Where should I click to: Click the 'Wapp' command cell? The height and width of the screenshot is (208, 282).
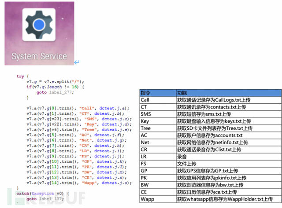[158, 199]
